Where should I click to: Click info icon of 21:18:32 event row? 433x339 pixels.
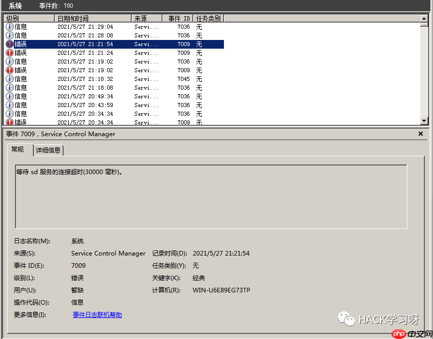coord(10,79)
